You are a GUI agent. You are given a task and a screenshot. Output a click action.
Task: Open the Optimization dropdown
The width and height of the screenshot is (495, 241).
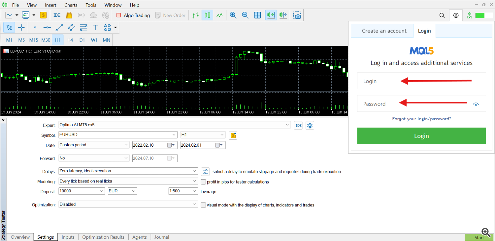195,205
